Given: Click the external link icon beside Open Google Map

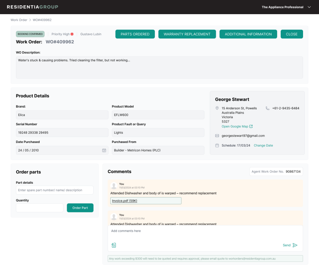Looking at the screenshot, I should 251,126.
